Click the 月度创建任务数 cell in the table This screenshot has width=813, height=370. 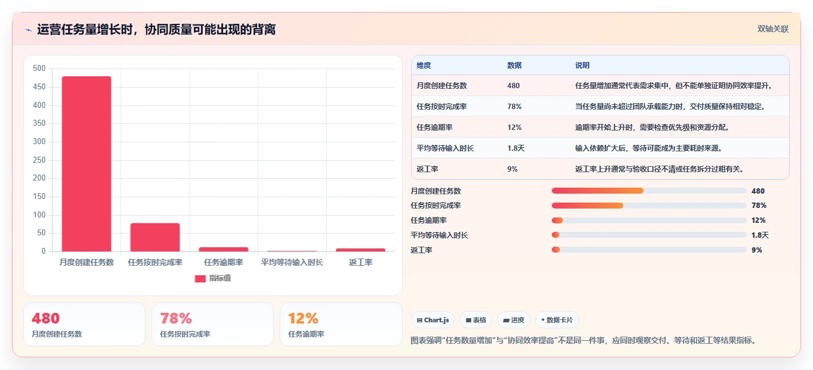(x=441, y=86)
